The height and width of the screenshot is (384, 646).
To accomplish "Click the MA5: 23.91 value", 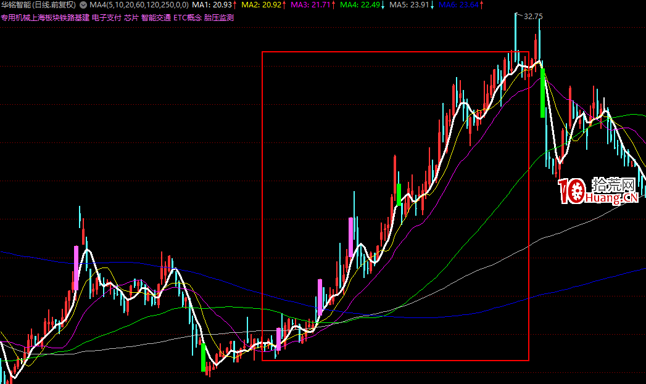I will point(409,5).
